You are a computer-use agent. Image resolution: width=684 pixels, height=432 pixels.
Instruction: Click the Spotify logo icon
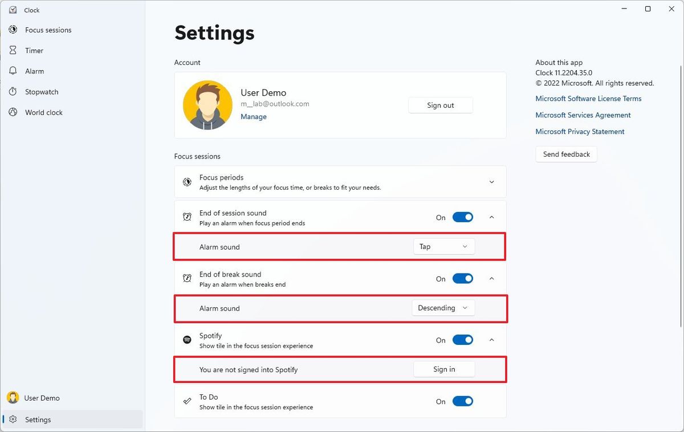(187, 340)
